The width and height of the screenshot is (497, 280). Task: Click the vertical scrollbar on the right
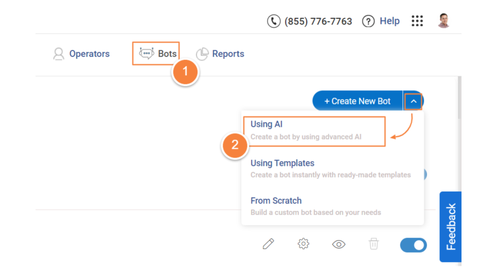(x=459, y=97)
